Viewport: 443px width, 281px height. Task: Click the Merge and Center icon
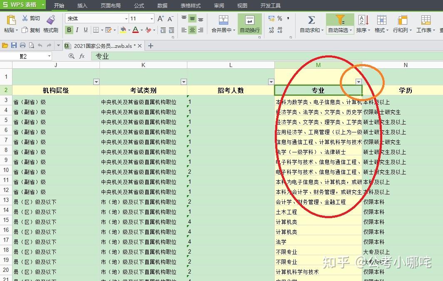223,20
